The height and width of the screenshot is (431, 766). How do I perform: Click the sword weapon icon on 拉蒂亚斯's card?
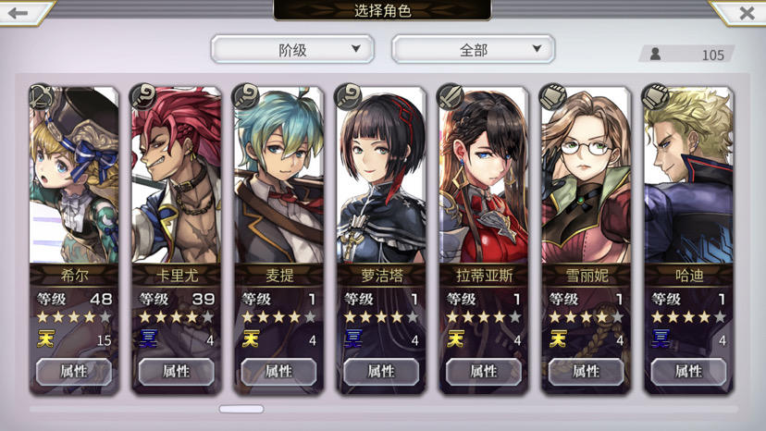point(451,96)
